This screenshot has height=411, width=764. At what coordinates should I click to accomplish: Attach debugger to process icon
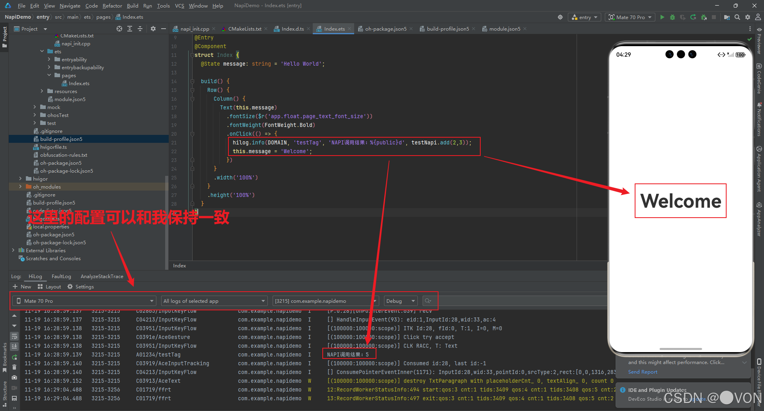[x=704, y=17]
